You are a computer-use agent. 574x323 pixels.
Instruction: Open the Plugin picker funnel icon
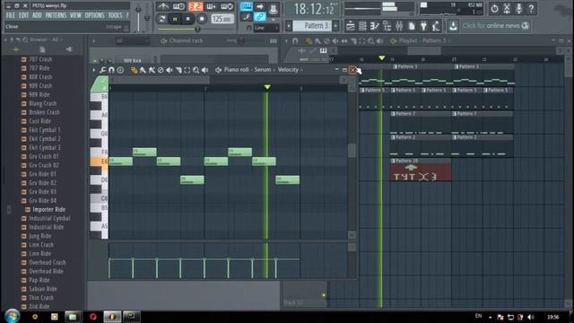(x=423, y=26)
